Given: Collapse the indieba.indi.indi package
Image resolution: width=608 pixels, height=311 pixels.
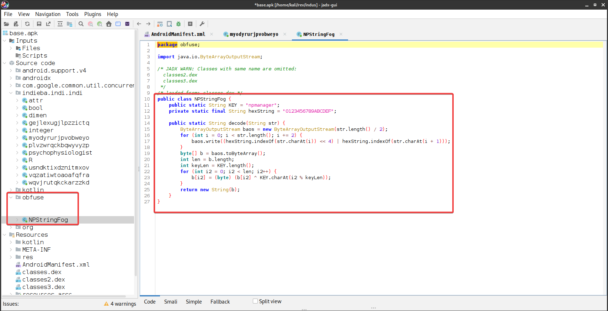Looking at the screenshot, I should click(x=11, y=93).
